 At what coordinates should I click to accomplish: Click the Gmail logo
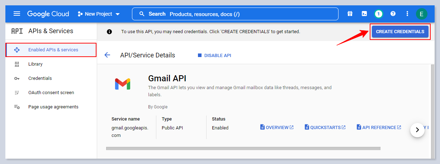[x=123, y=84]
